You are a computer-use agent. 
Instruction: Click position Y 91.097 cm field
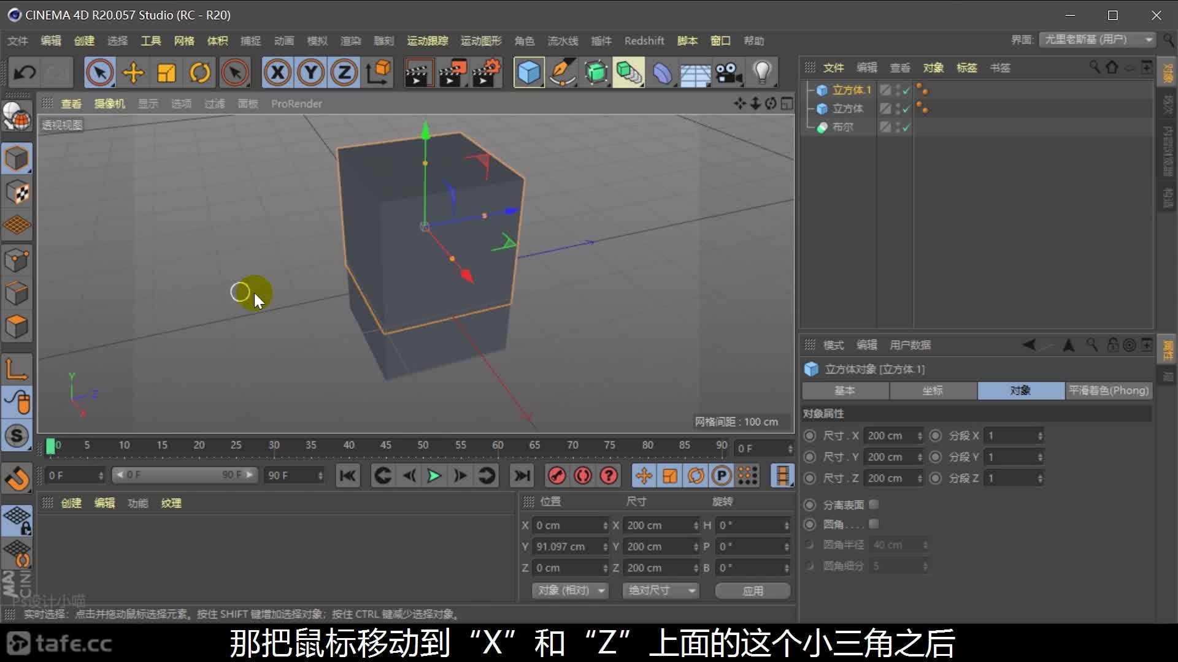tap(570, 547)
